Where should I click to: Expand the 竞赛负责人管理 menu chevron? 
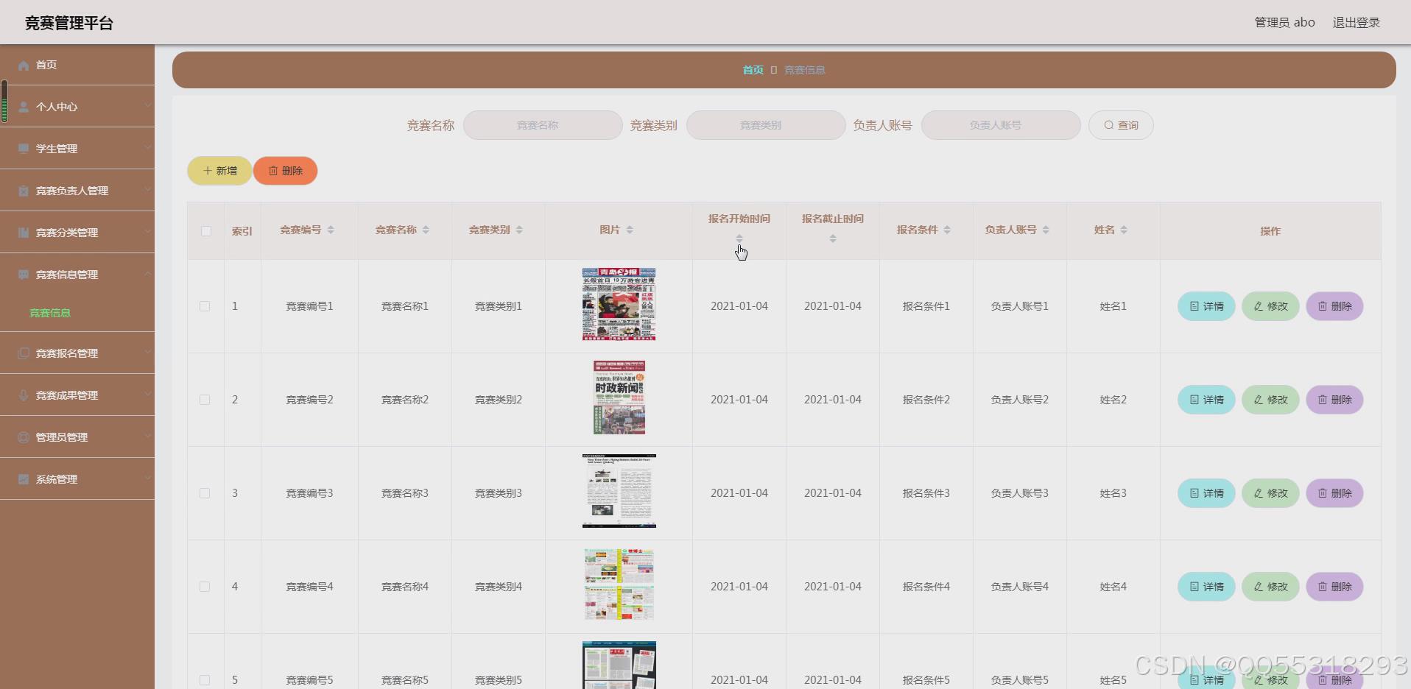tap(147, 190)
